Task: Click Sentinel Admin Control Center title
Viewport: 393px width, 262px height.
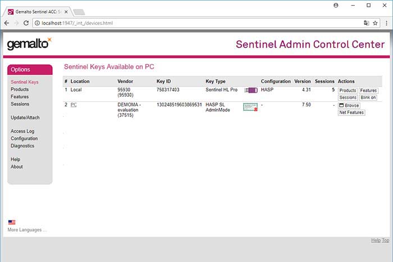Action: point(310,44)
